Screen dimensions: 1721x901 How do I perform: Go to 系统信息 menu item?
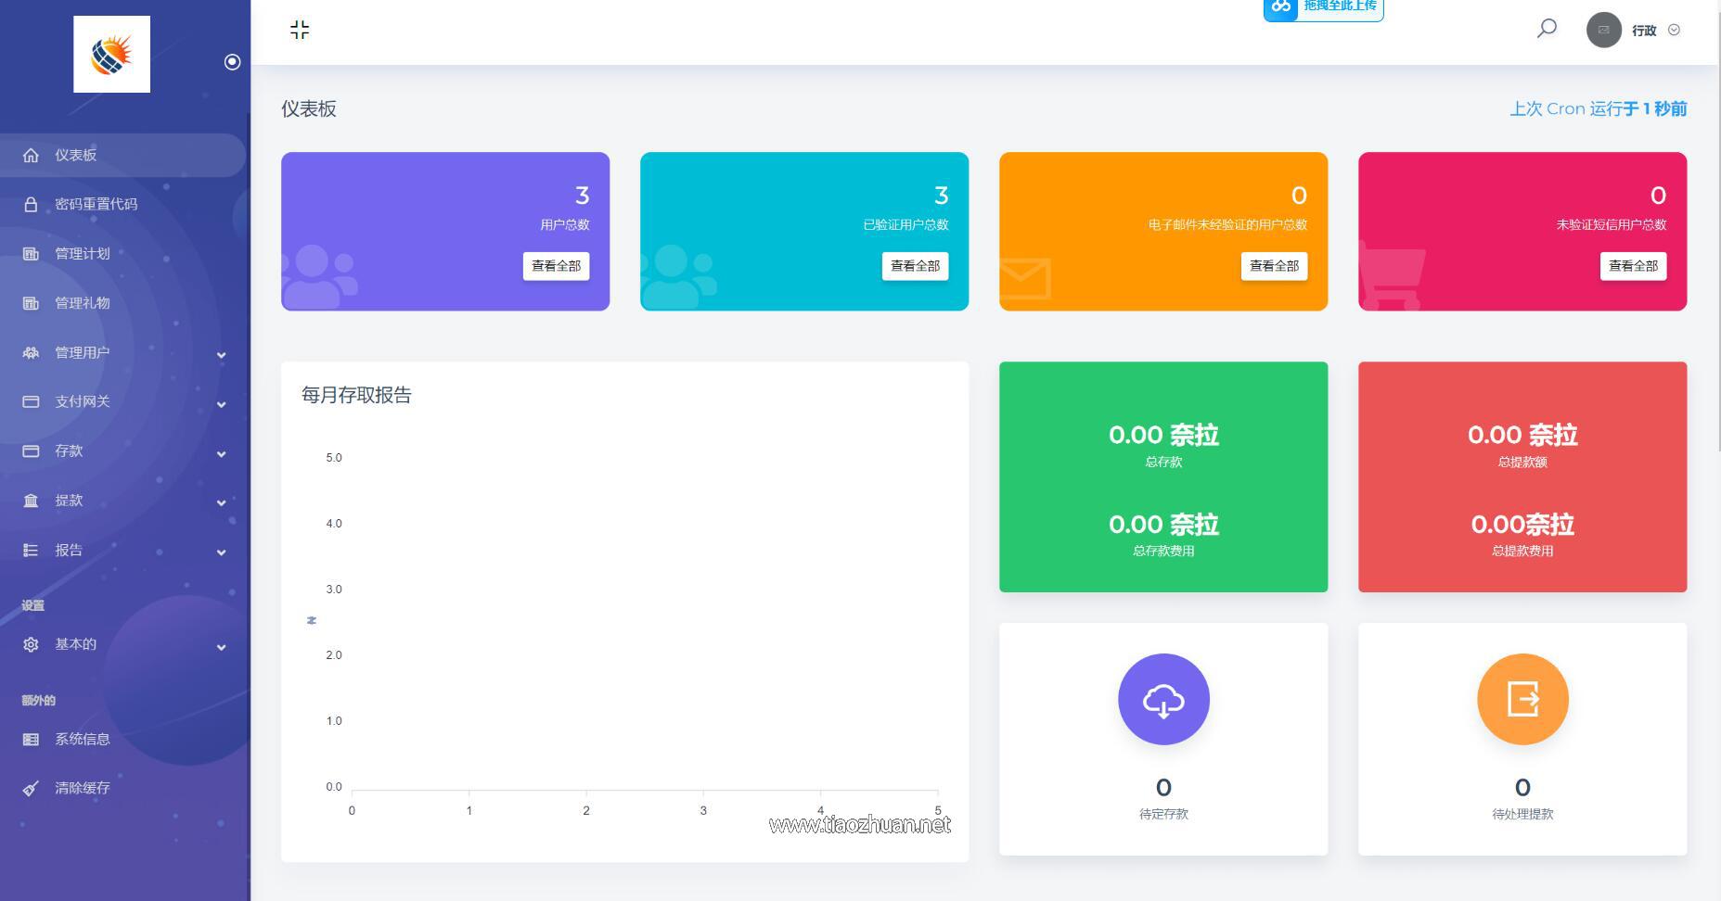point(82,739)
